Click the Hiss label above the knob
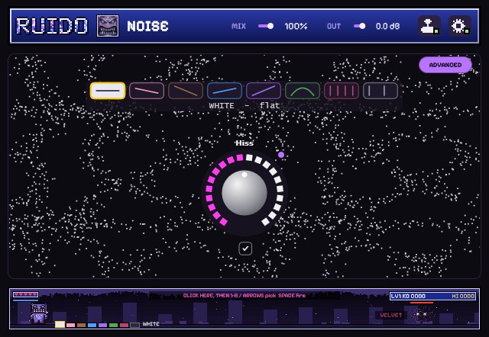The image size is (489, 337). click(244, 143)
